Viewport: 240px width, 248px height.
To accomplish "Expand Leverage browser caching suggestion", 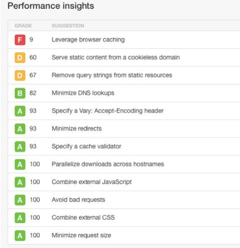I will coord(88,40).
